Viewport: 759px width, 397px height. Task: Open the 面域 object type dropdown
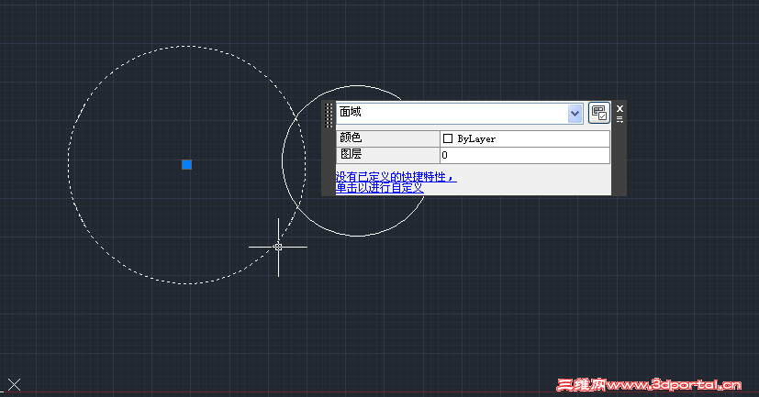(575, 114)
